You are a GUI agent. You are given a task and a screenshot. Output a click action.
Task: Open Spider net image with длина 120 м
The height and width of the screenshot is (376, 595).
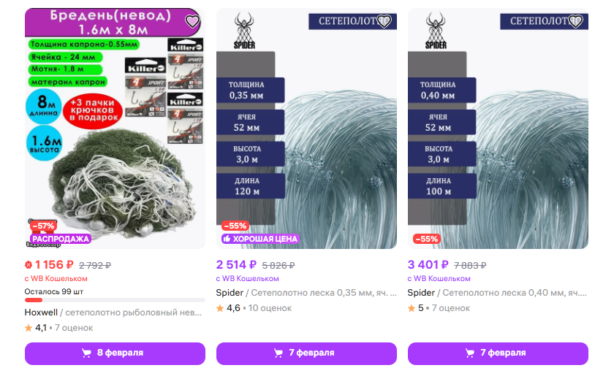[x=306, y=128]
